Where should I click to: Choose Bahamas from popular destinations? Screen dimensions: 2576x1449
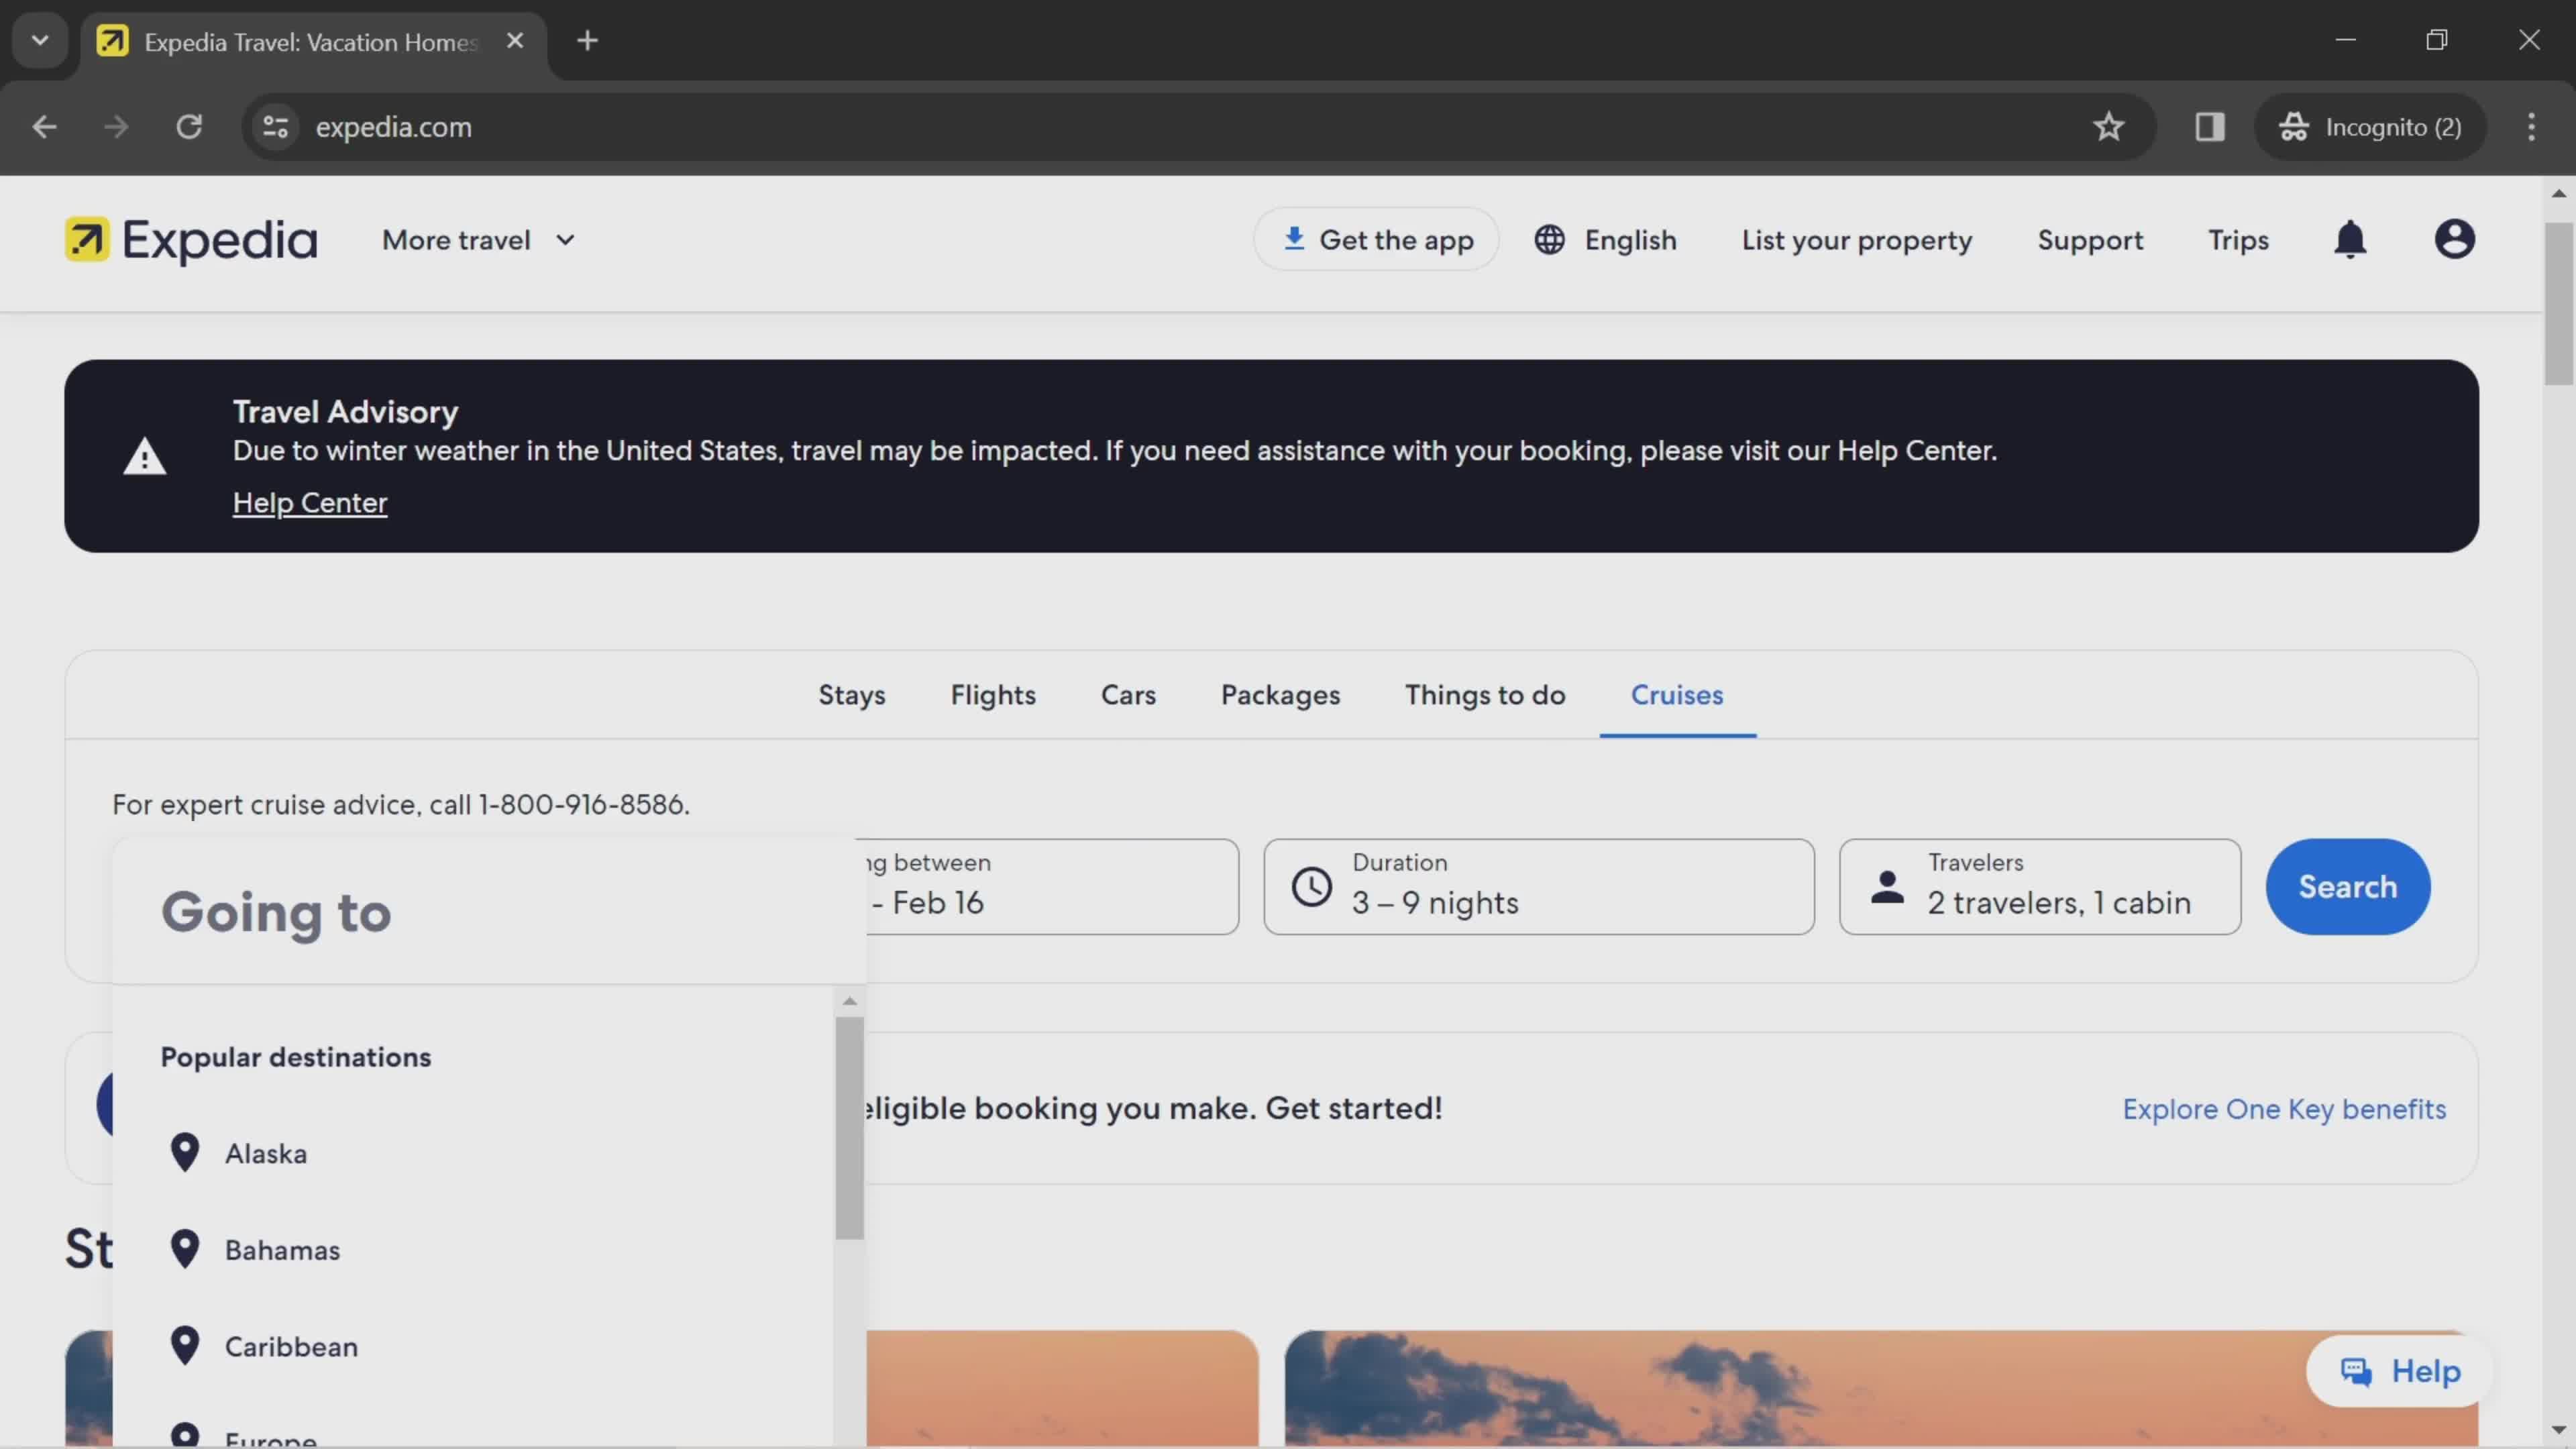472,1250
